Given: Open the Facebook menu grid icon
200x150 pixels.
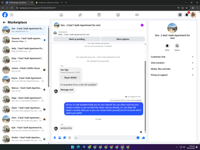Looking at the screenshot, I should click(180, 15).
